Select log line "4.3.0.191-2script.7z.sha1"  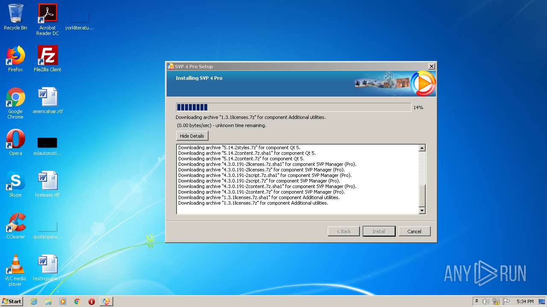[265, 175]
